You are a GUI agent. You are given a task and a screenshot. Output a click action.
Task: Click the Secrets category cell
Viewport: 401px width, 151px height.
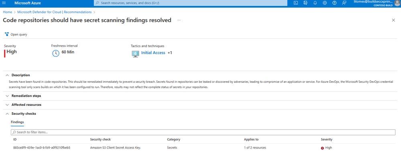coord(172,148)
